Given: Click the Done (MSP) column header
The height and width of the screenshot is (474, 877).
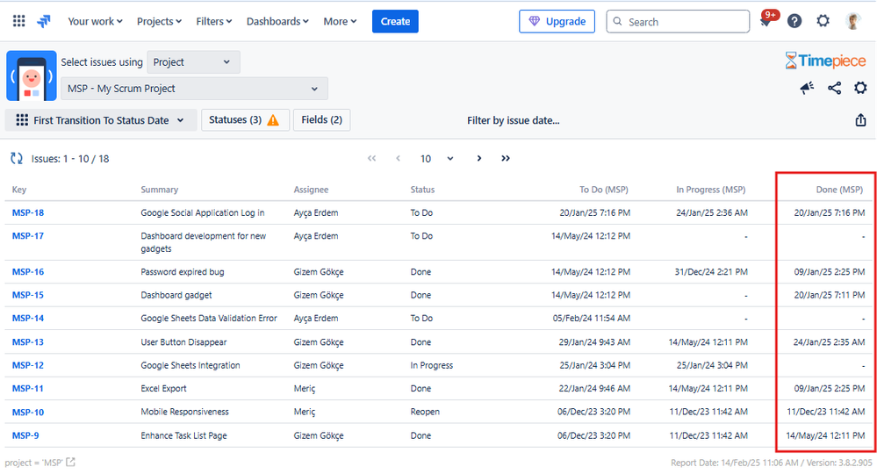Looking at the screenshot, I should [839, 190].
